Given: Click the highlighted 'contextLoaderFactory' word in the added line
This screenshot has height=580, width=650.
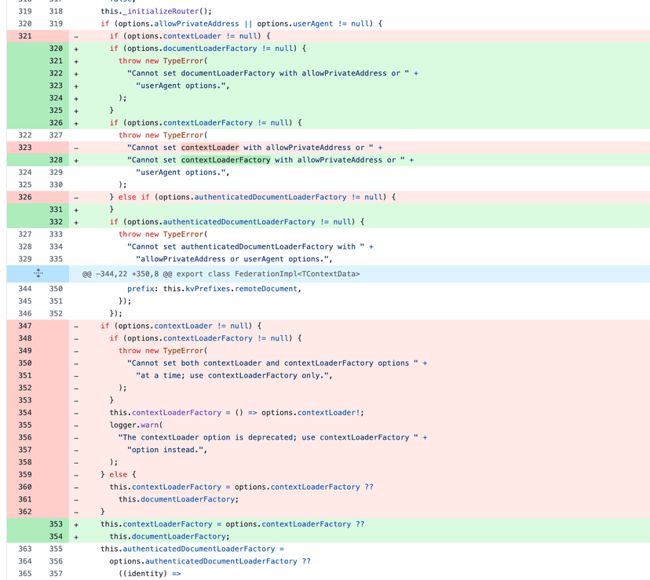Looking at the screenshot, I should click(x=226, y=160).
